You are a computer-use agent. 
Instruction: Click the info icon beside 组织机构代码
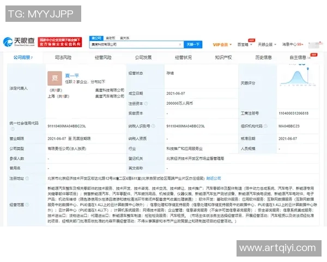coord(265,126)
